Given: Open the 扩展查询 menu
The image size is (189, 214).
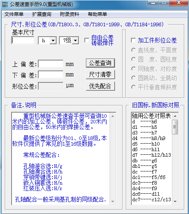Looking at the screenshot, I should click(x=42, y=14).
